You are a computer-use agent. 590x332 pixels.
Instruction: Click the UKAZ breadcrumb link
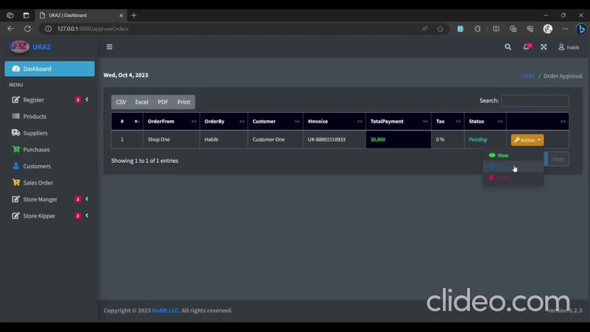[528, 76]
